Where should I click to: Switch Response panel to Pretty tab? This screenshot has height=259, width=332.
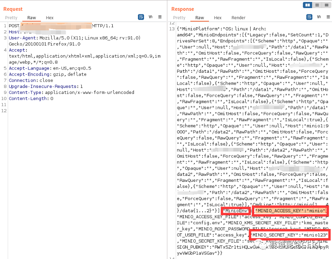pyautogui.click(x=179, y=18)
